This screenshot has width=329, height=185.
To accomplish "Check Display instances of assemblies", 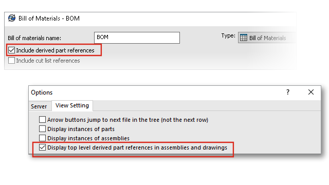I will click(42, 138).
